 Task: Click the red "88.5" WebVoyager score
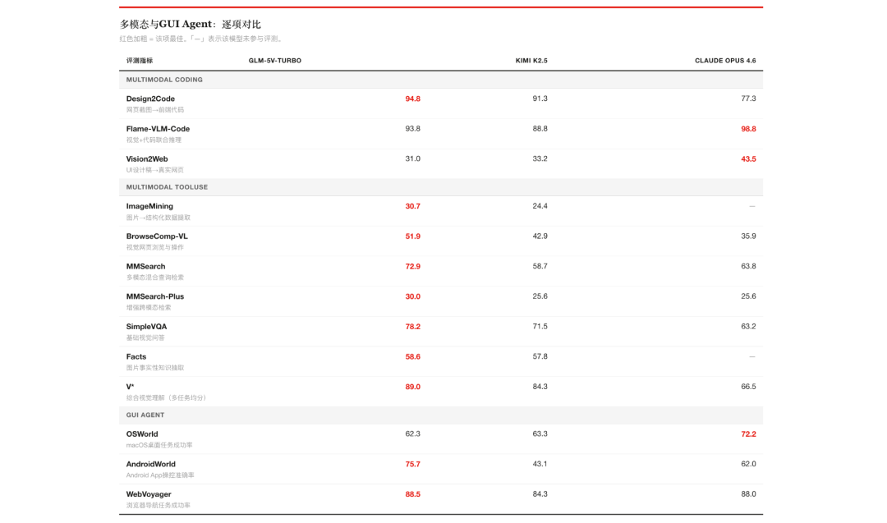point(413,494)
